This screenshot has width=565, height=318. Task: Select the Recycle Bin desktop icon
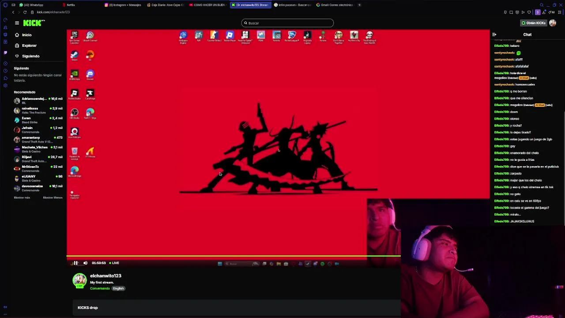pos(75,153)
